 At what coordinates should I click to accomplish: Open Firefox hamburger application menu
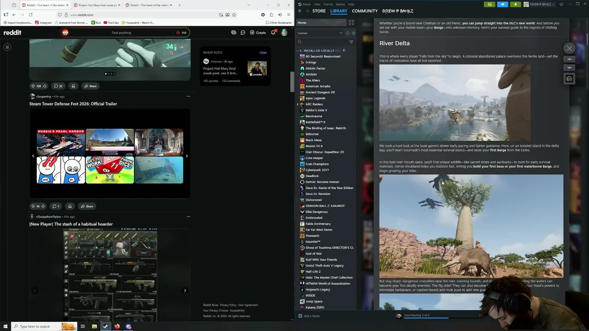[x=288, y=15]
